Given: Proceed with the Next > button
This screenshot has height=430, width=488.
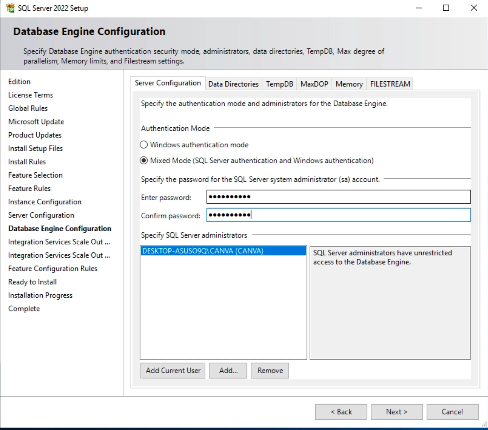Looking at the screenshot, I should point(397,412).
